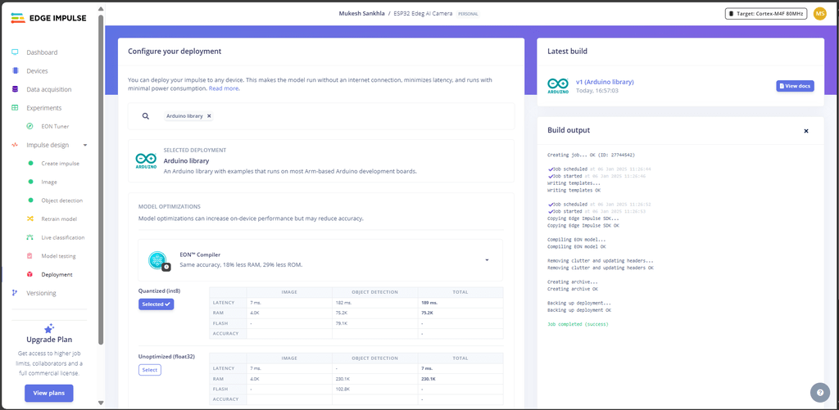
Task: Click the Dashboard monitor icon
Action: point(15,52)
